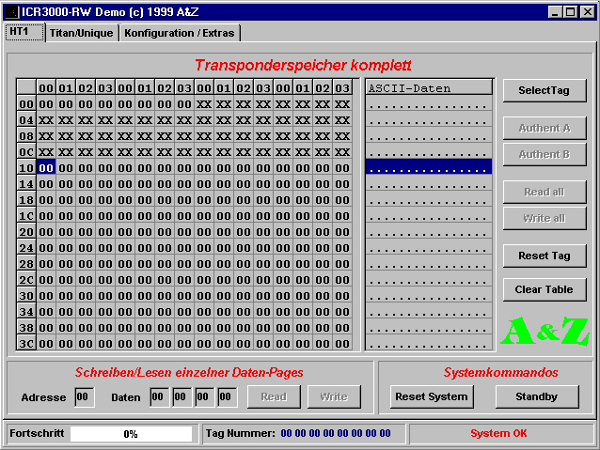
Task: Open the Konfiguration / Extras tab
Action: 179,33
